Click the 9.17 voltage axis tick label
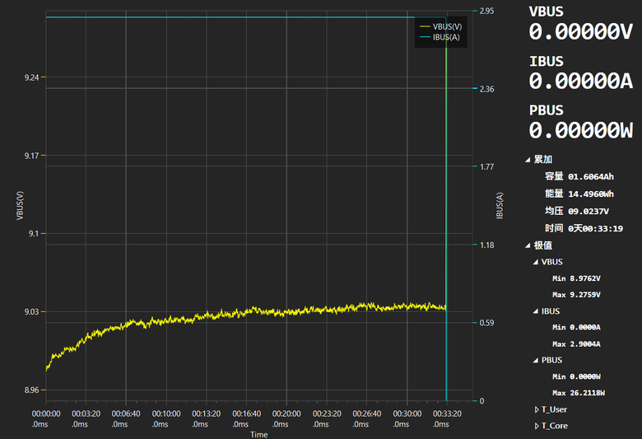 pos(32,156)
